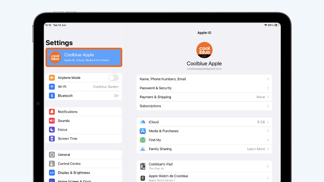Tap Learn More for Family Sharing

click(x=256, y=149)
